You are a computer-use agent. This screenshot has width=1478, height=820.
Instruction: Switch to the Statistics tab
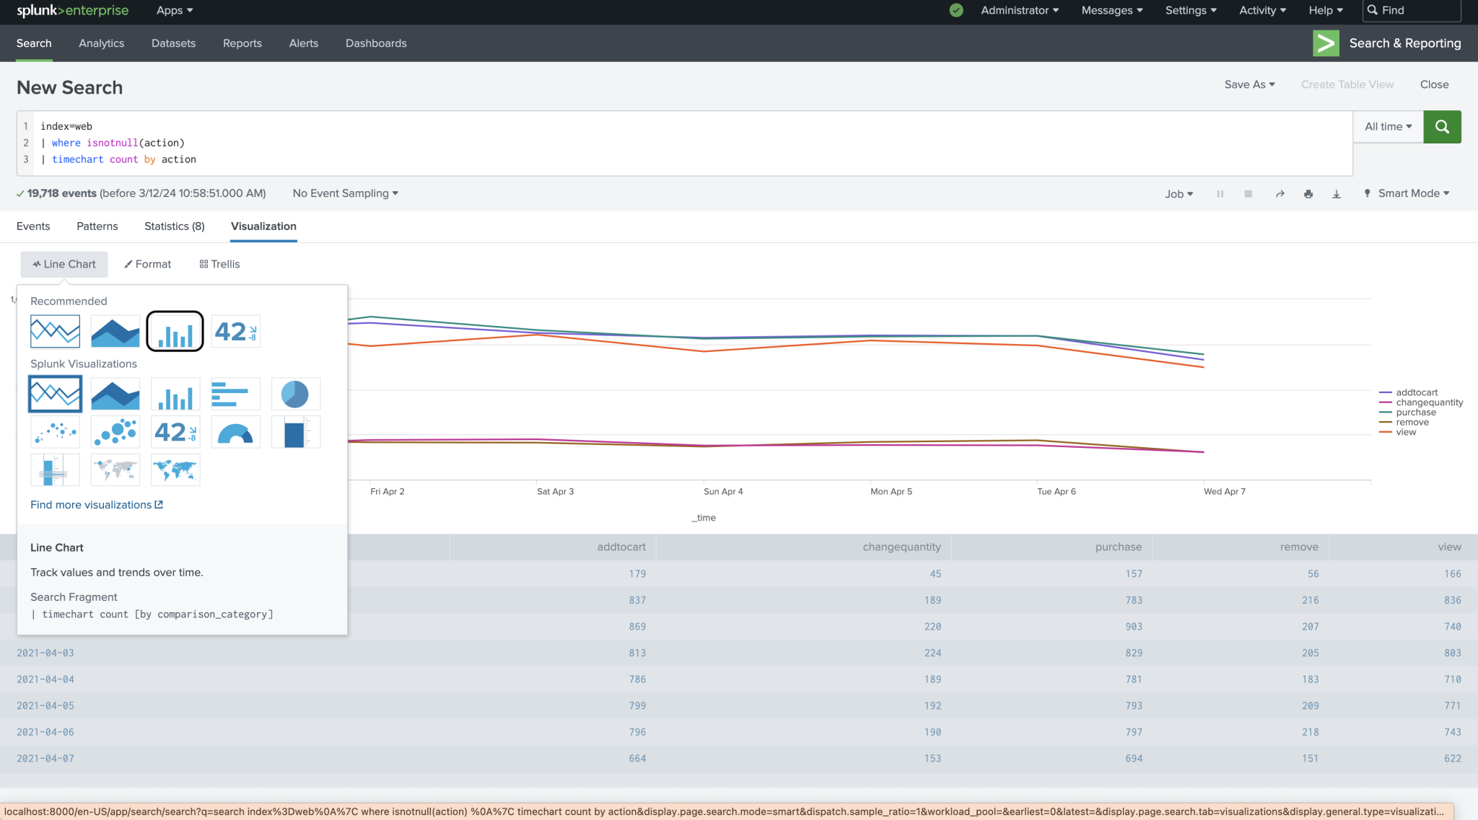(174, 226)
